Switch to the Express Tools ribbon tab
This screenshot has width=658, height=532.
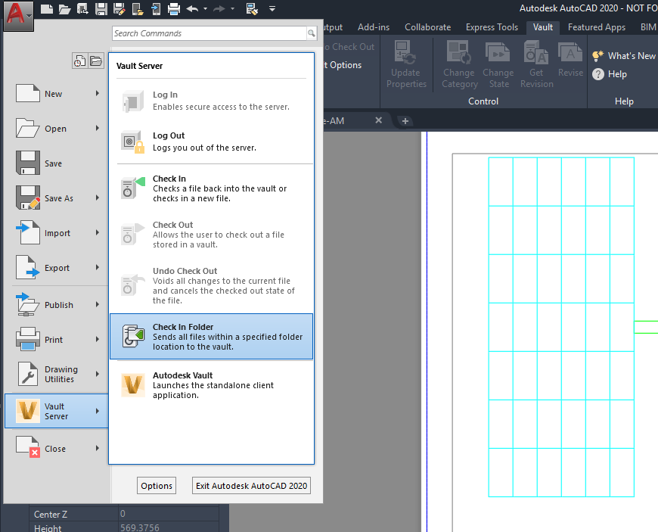492,26
